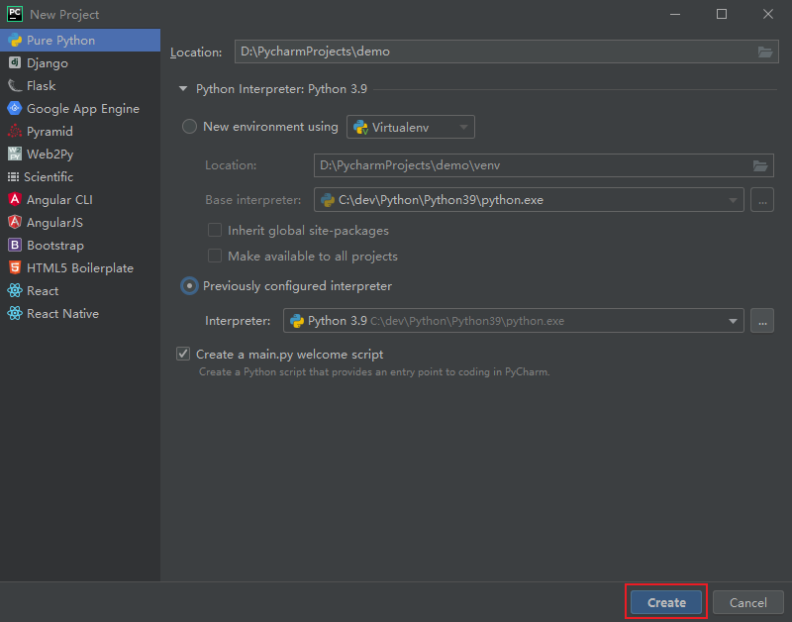Viewport: 792px width, 622px height.
Task: Click the Web2Py icon
Action: click(x=15, y=154)
